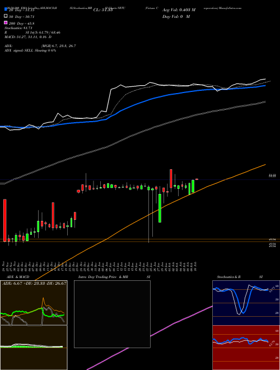Click the 'ADX & MACD' panel title
This screenshot has width=280, height=370.
pos(18,277)
